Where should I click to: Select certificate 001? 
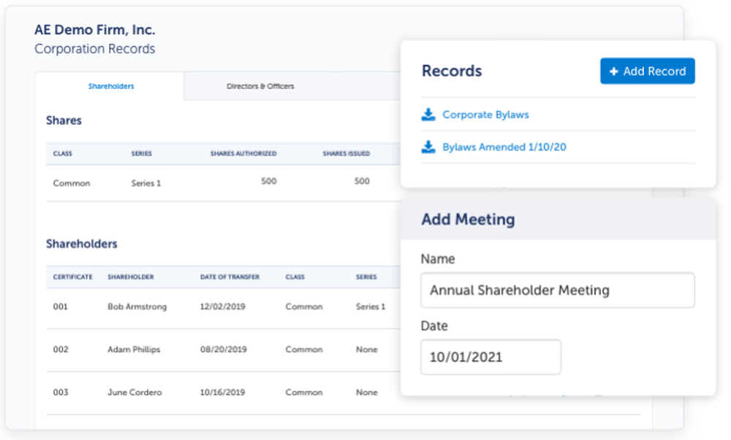point(60,306)
